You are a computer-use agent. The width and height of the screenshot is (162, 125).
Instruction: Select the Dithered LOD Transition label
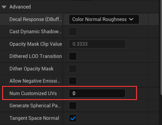coord(36,56)
